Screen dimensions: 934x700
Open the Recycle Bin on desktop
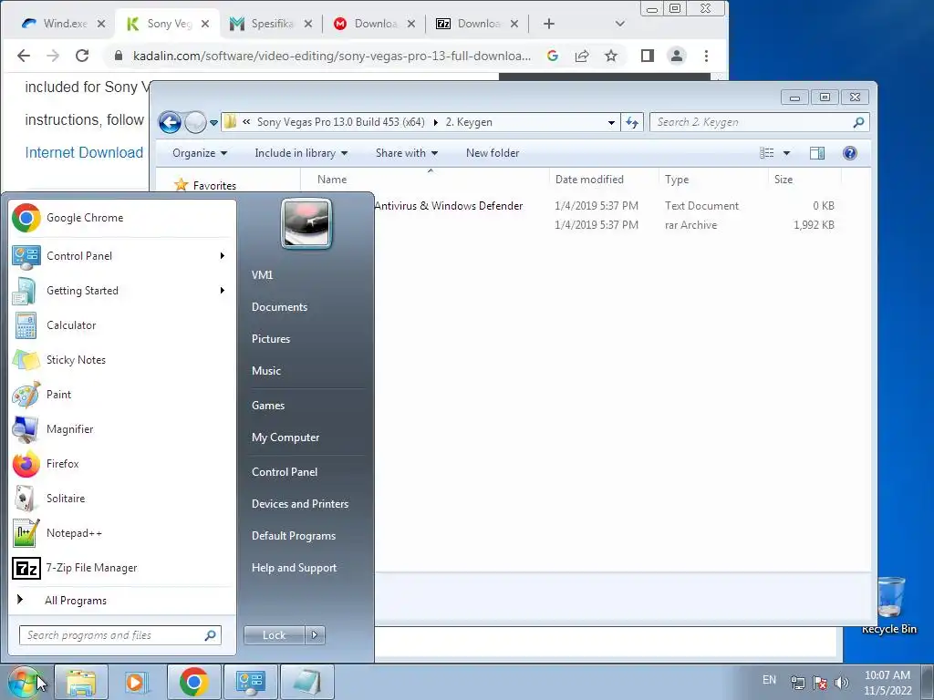coord(889,604)
